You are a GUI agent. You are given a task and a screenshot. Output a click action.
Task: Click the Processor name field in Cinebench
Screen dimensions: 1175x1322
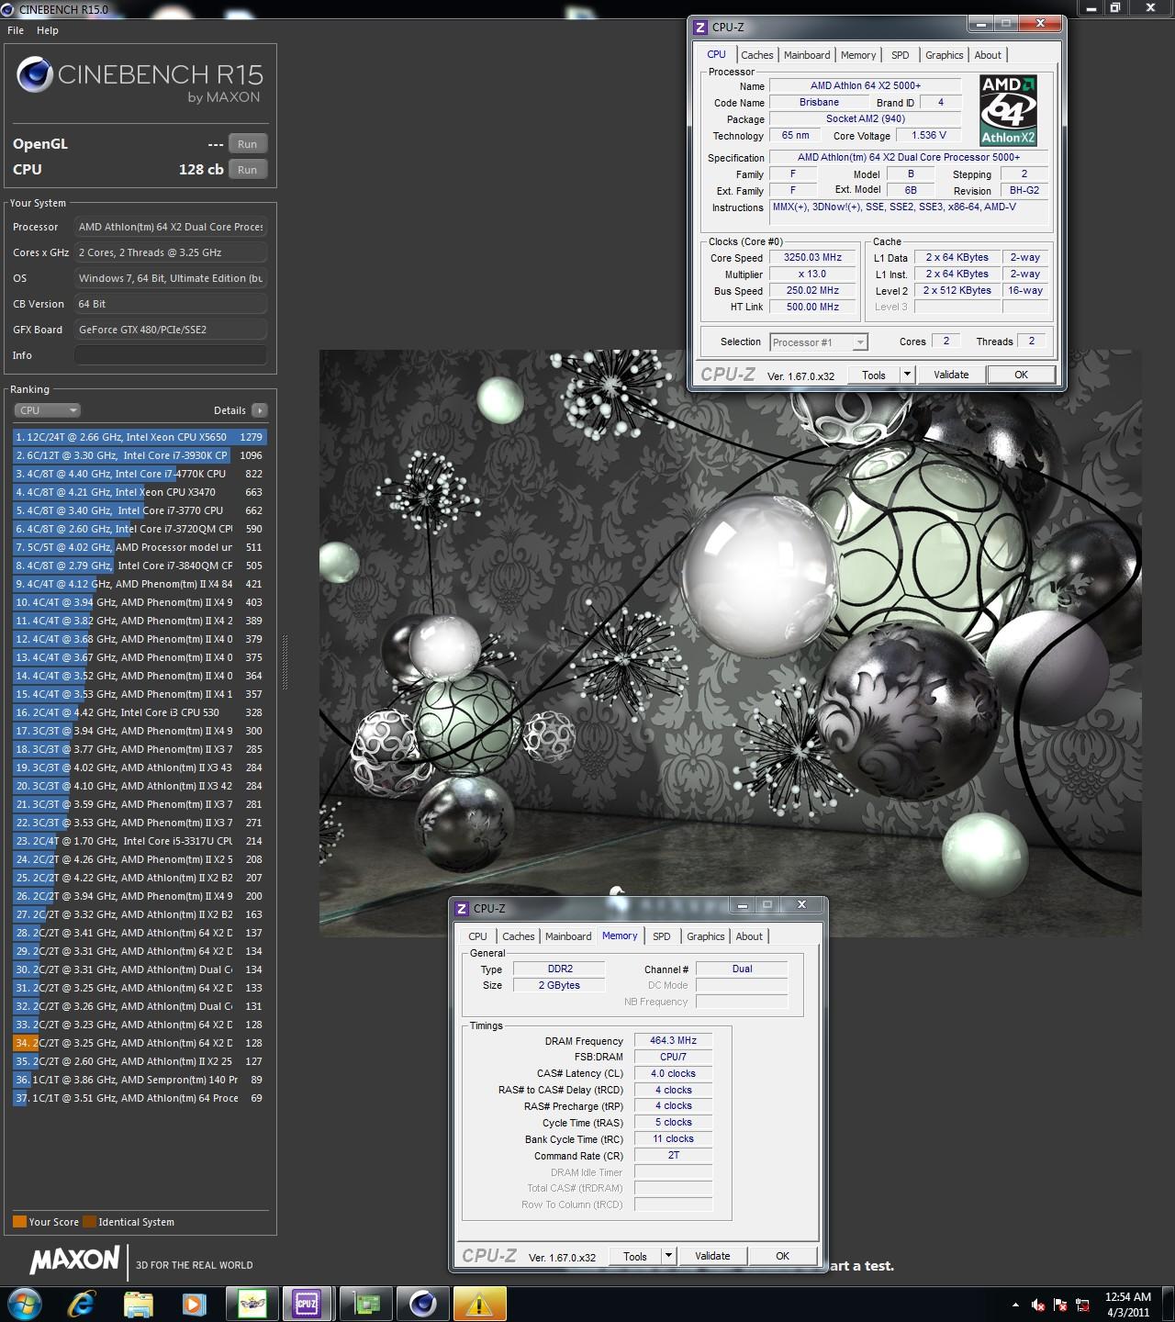click(x=171, y=227)
